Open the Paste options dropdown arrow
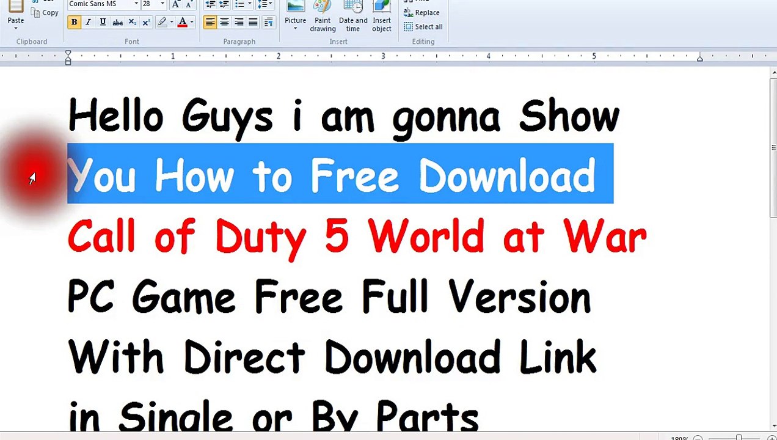Viewport: 777px width, 440px height. point(16,28)
